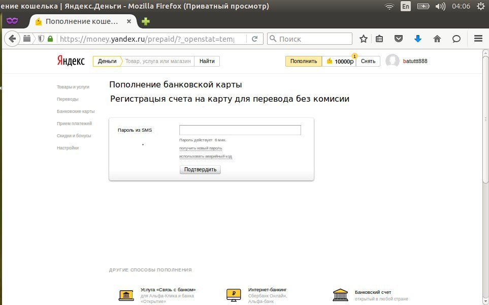489x305 pixels.
Task: Click the Пароль из SMS input field
Action: (240, 130)
